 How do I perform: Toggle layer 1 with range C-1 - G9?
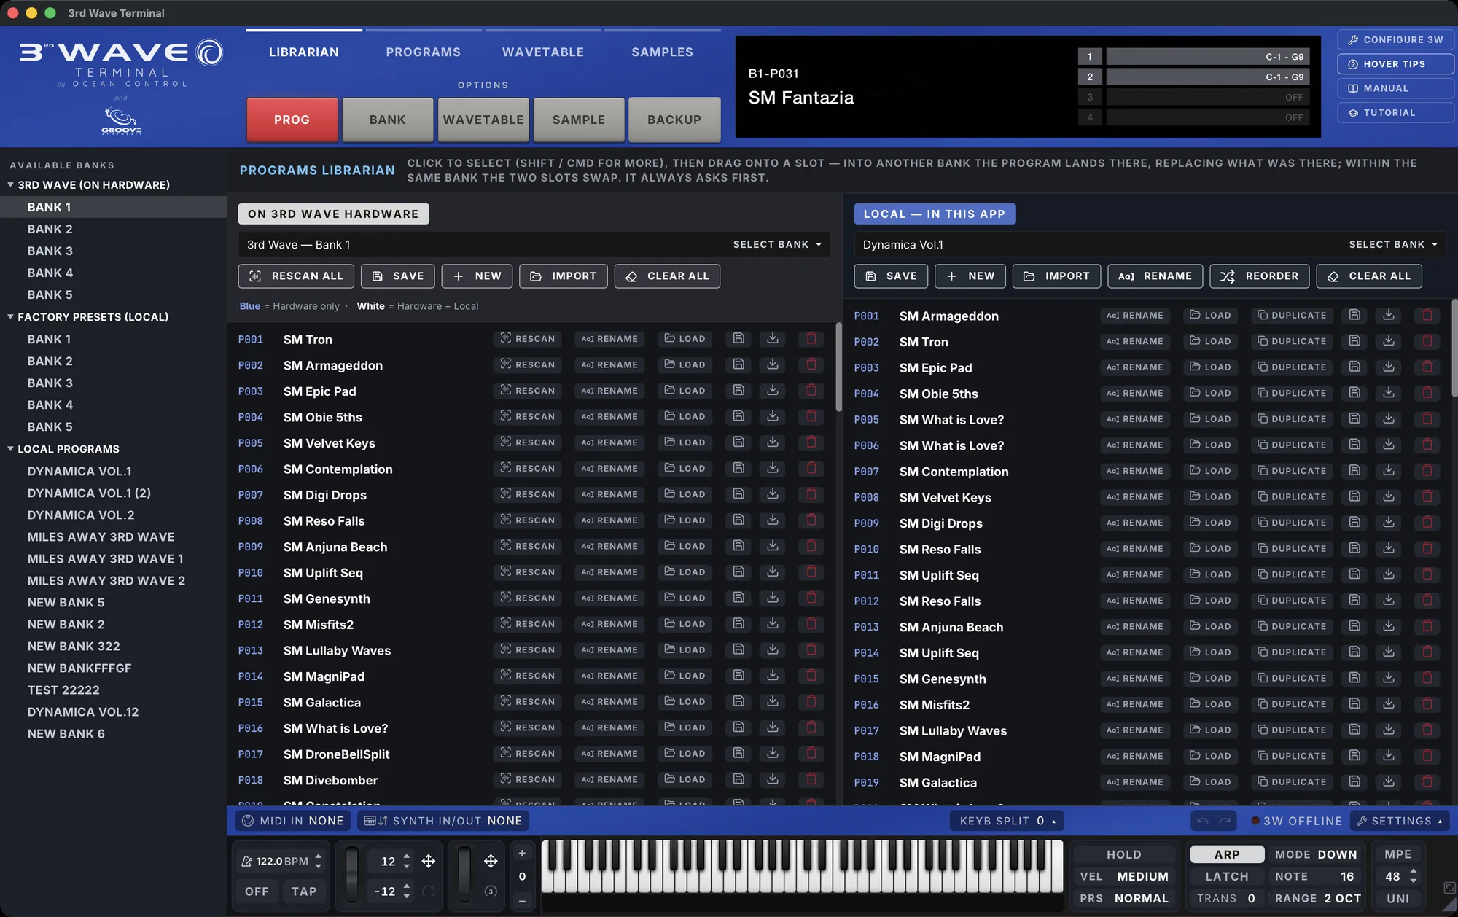1090,57
